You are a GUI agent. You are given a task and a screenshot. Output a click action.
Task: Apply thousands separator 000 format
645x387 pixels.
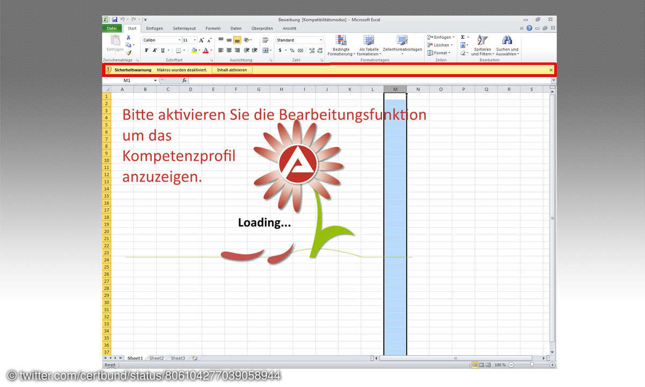(300, 51)
